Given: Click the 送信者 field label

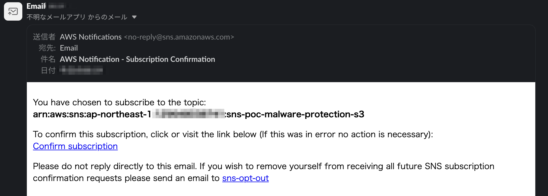Looking at the screenshot, I should [44, 37].
